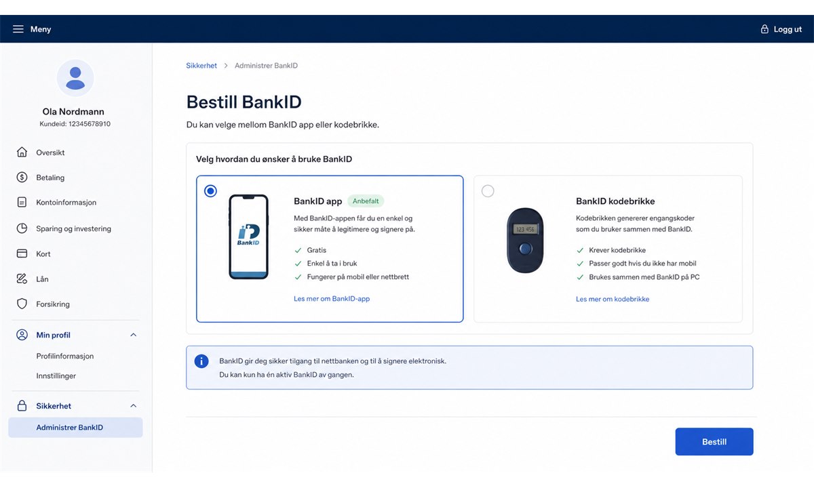Viewport: 814px width, 488px height.
Task: Select the BankID app radio button
Action: click(x=210, y=191)
